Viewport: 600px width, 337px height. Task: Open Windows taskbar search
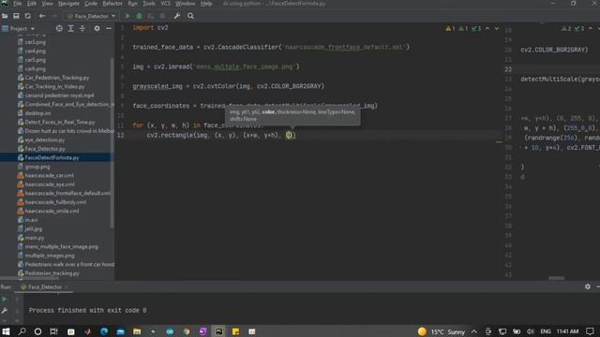click(22, 331)
